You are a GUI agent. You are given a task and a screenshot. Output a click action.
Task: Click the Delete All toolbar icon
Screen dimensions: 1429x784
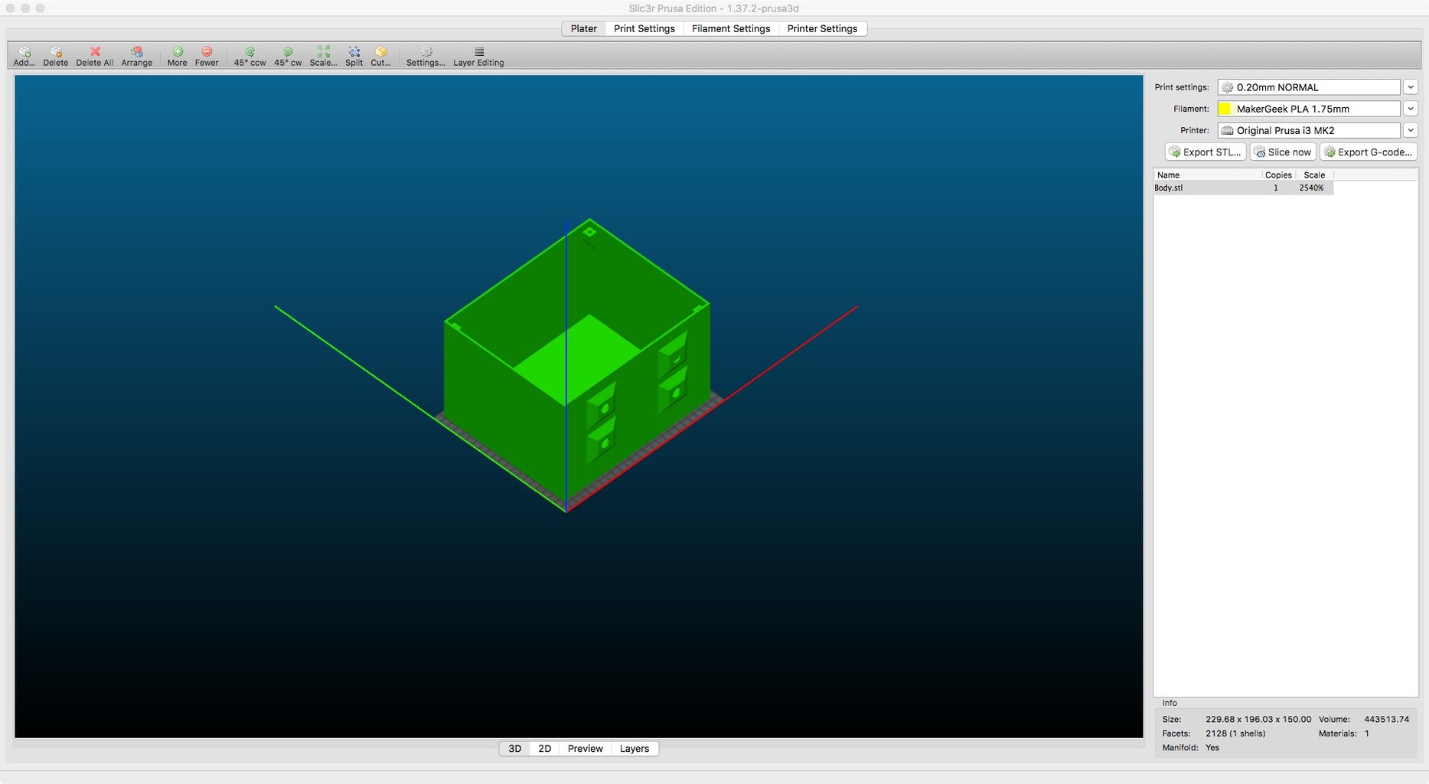[x=95, y=56]
